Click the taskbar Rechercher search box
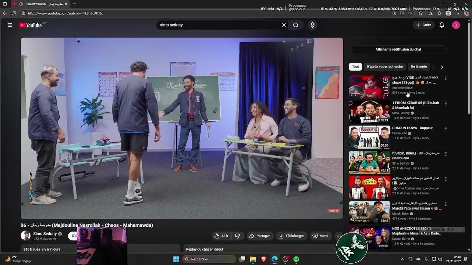This screenshot has height=265, width=472. pyautogui.click(x=209, y=259)
